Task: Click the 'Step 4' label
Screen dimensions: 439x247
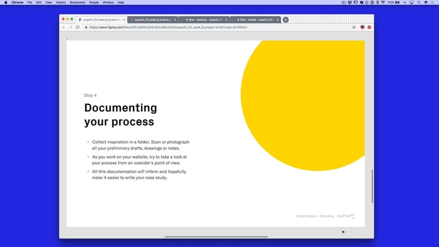Action: pos(90,95)
